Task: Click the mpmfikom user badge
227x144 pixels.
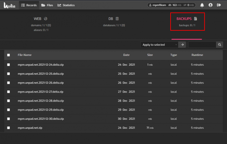Action: (158, 5)
